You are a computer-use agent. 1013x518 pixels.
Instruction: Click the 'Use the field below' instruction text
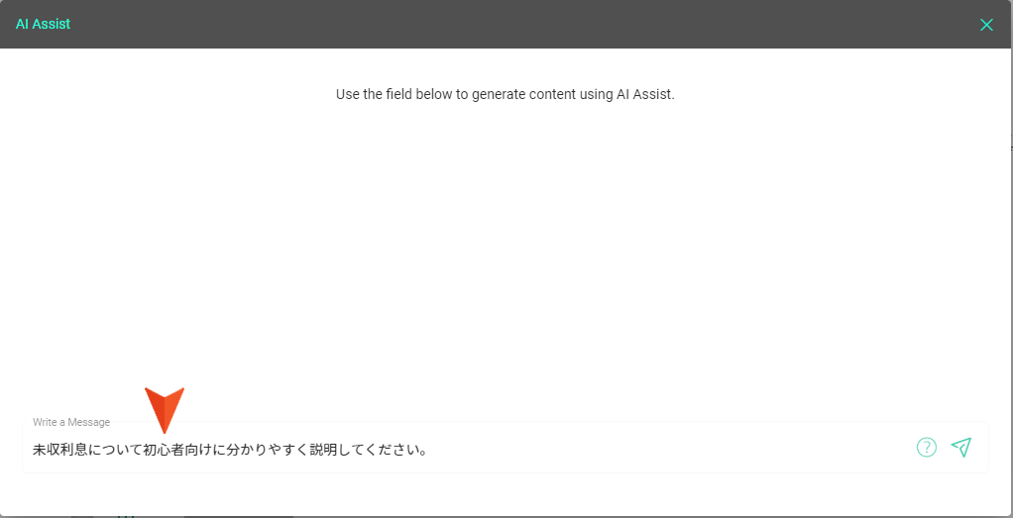pos(506,94)
